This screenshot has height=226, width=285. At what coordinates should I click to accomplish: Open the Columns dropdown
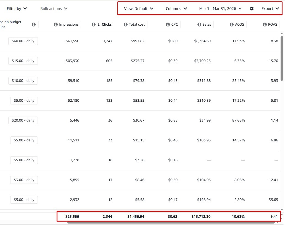[176, 9]
